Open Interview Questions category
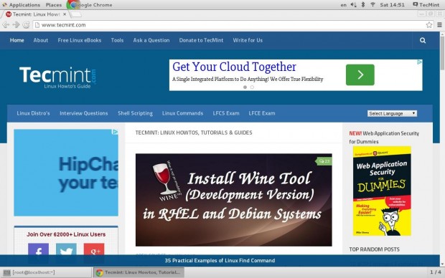The height and width of the screenshot is (278, 445). pos(84,113)
